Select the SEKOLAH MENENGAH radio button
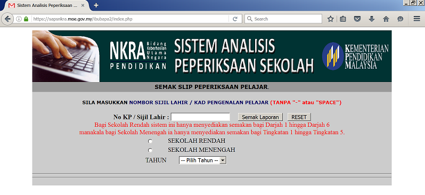The image size is (425, 195). (150, 150)
